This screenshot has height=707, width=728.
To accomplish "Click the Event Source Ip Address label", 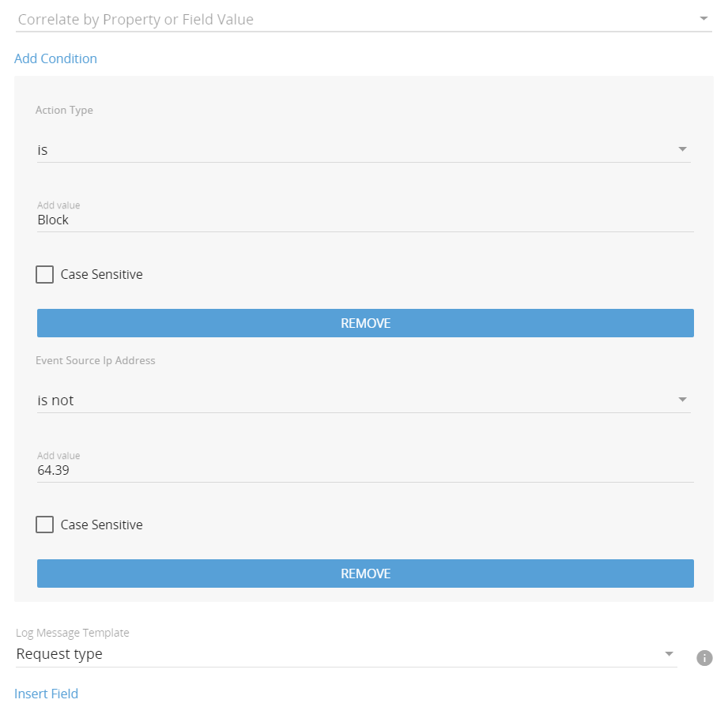I will coord(96,360).
